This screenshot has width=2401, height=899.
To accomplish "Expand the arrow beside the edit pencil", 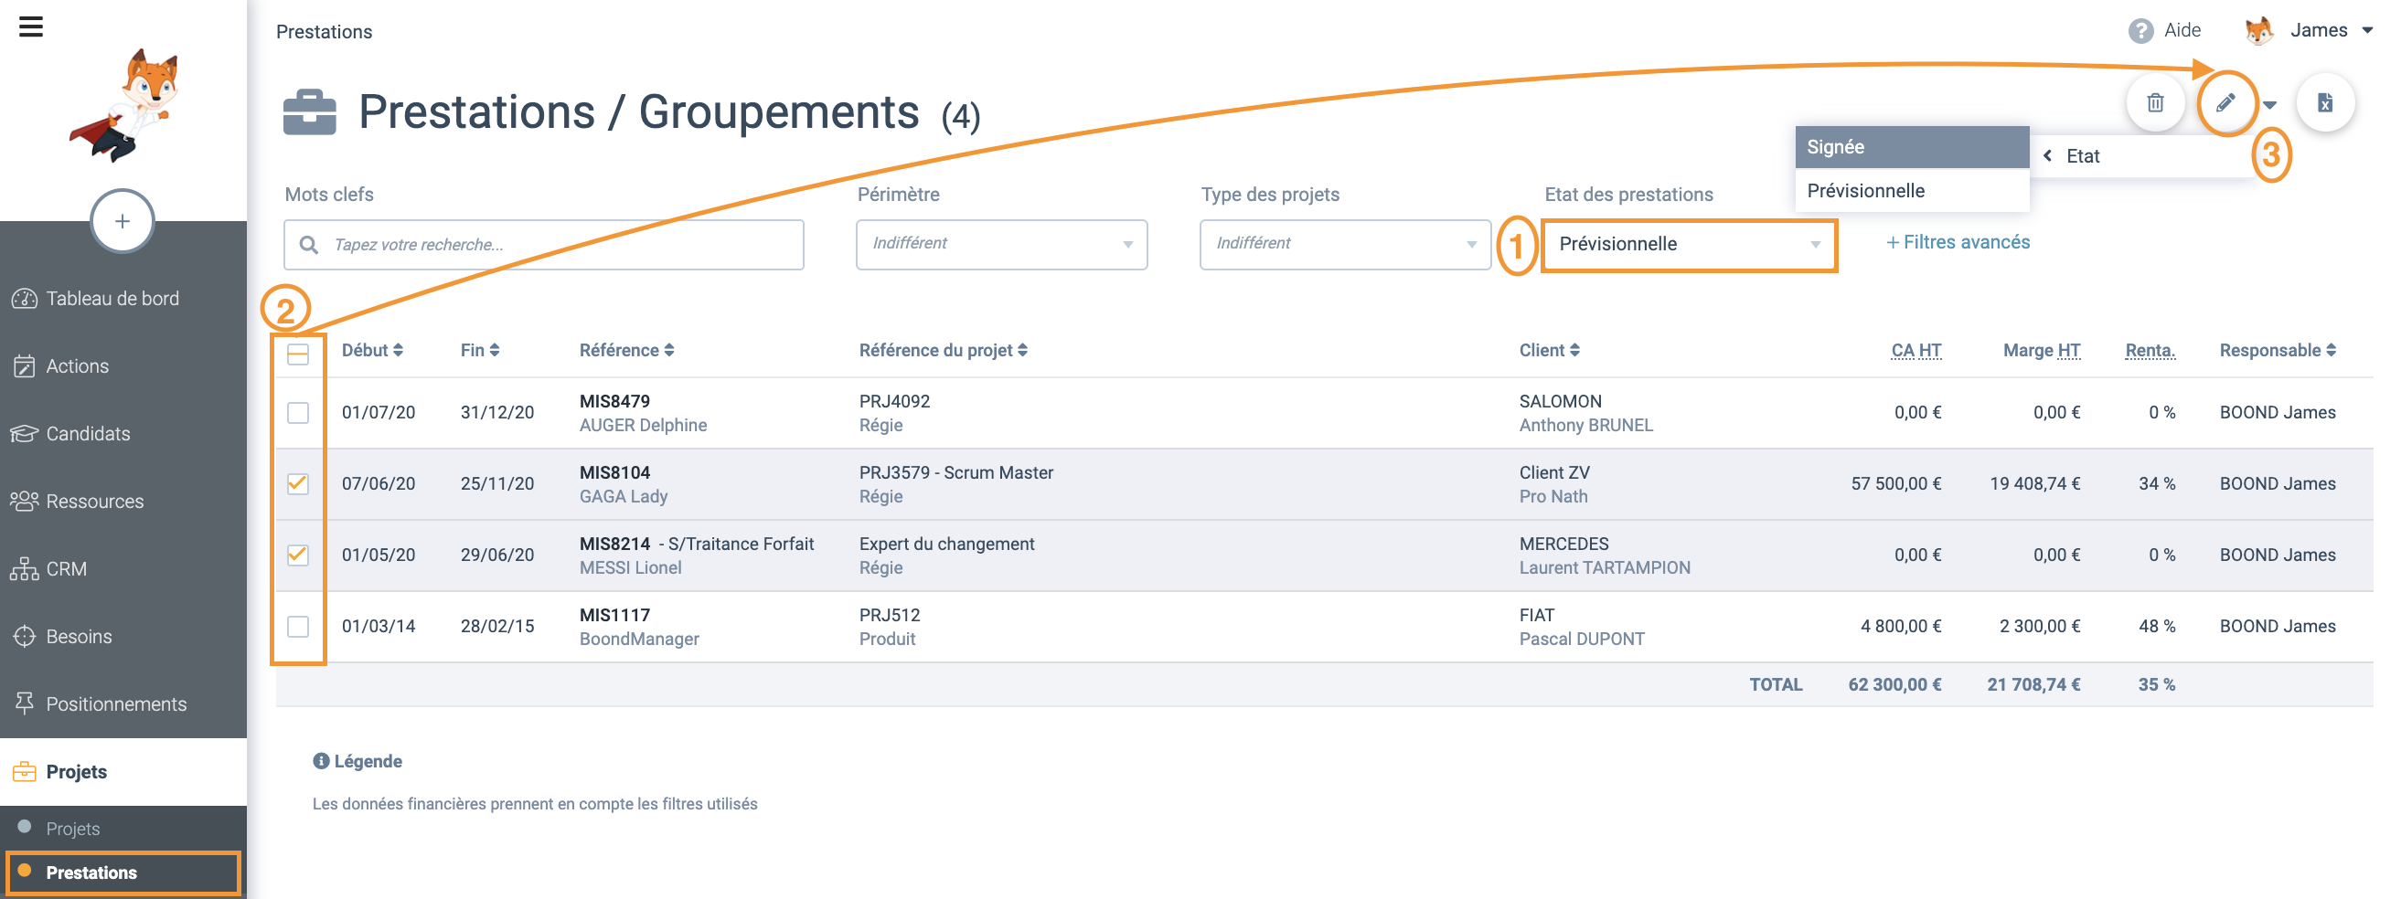I will (2269, 105).
